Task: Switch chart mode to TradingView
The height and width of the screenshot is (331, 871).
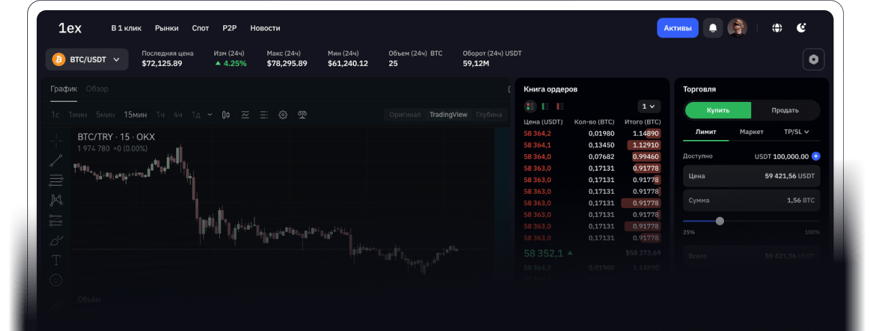Action: pos(448,115)
